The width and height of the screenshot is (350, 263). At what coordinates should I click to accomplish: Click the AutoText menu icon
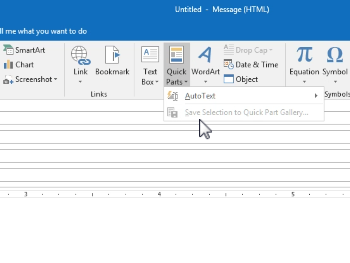pos(173,96)
